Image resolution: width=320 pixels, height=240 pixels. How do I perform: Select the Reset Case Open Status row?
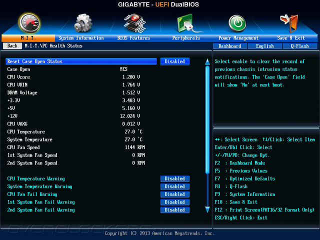pos(81,61)
